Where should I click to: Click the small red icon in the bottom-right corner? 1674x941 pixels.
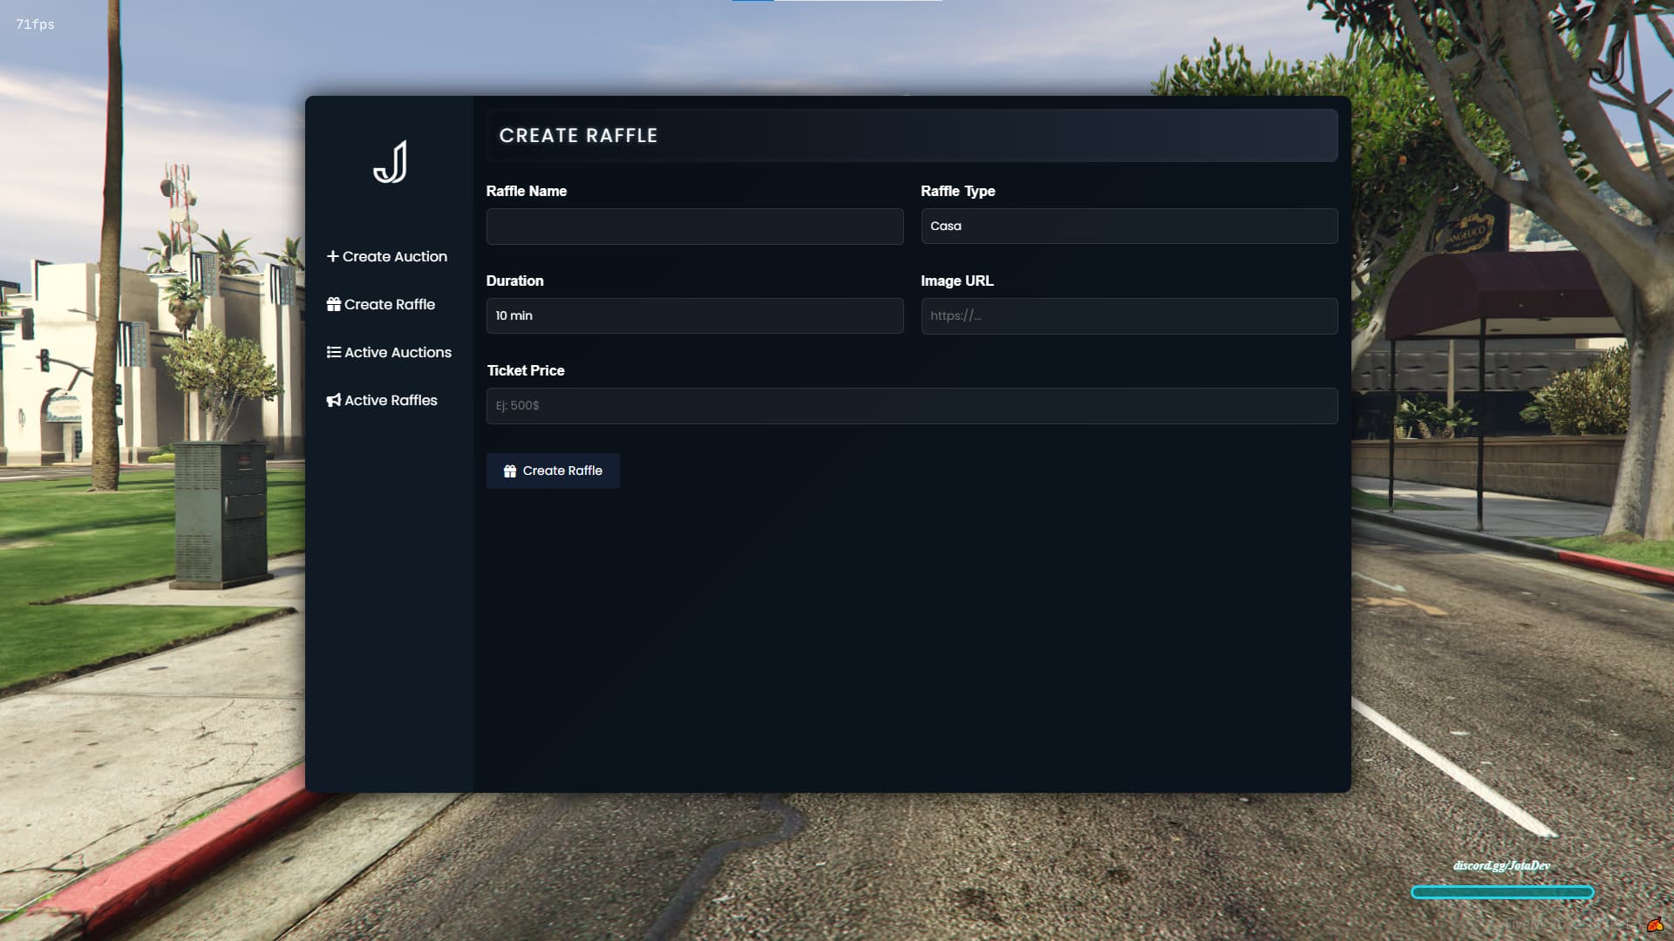(x=1654, y=926)
